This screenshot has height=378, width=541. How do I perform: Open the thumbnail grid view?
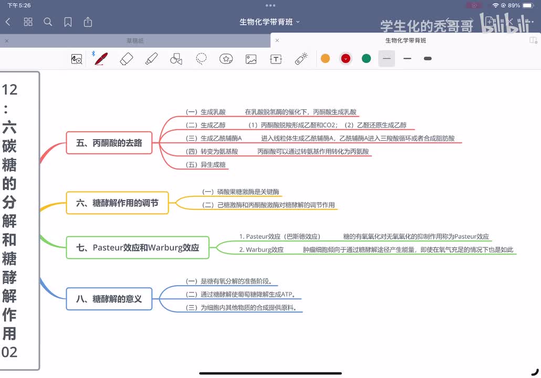tap(28, 22)
